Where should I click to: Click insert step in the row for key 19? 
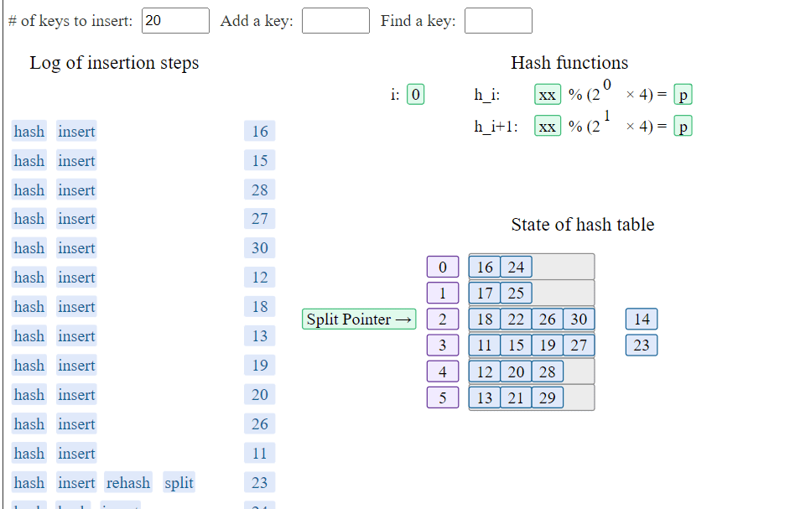click(x=76, y=366)
